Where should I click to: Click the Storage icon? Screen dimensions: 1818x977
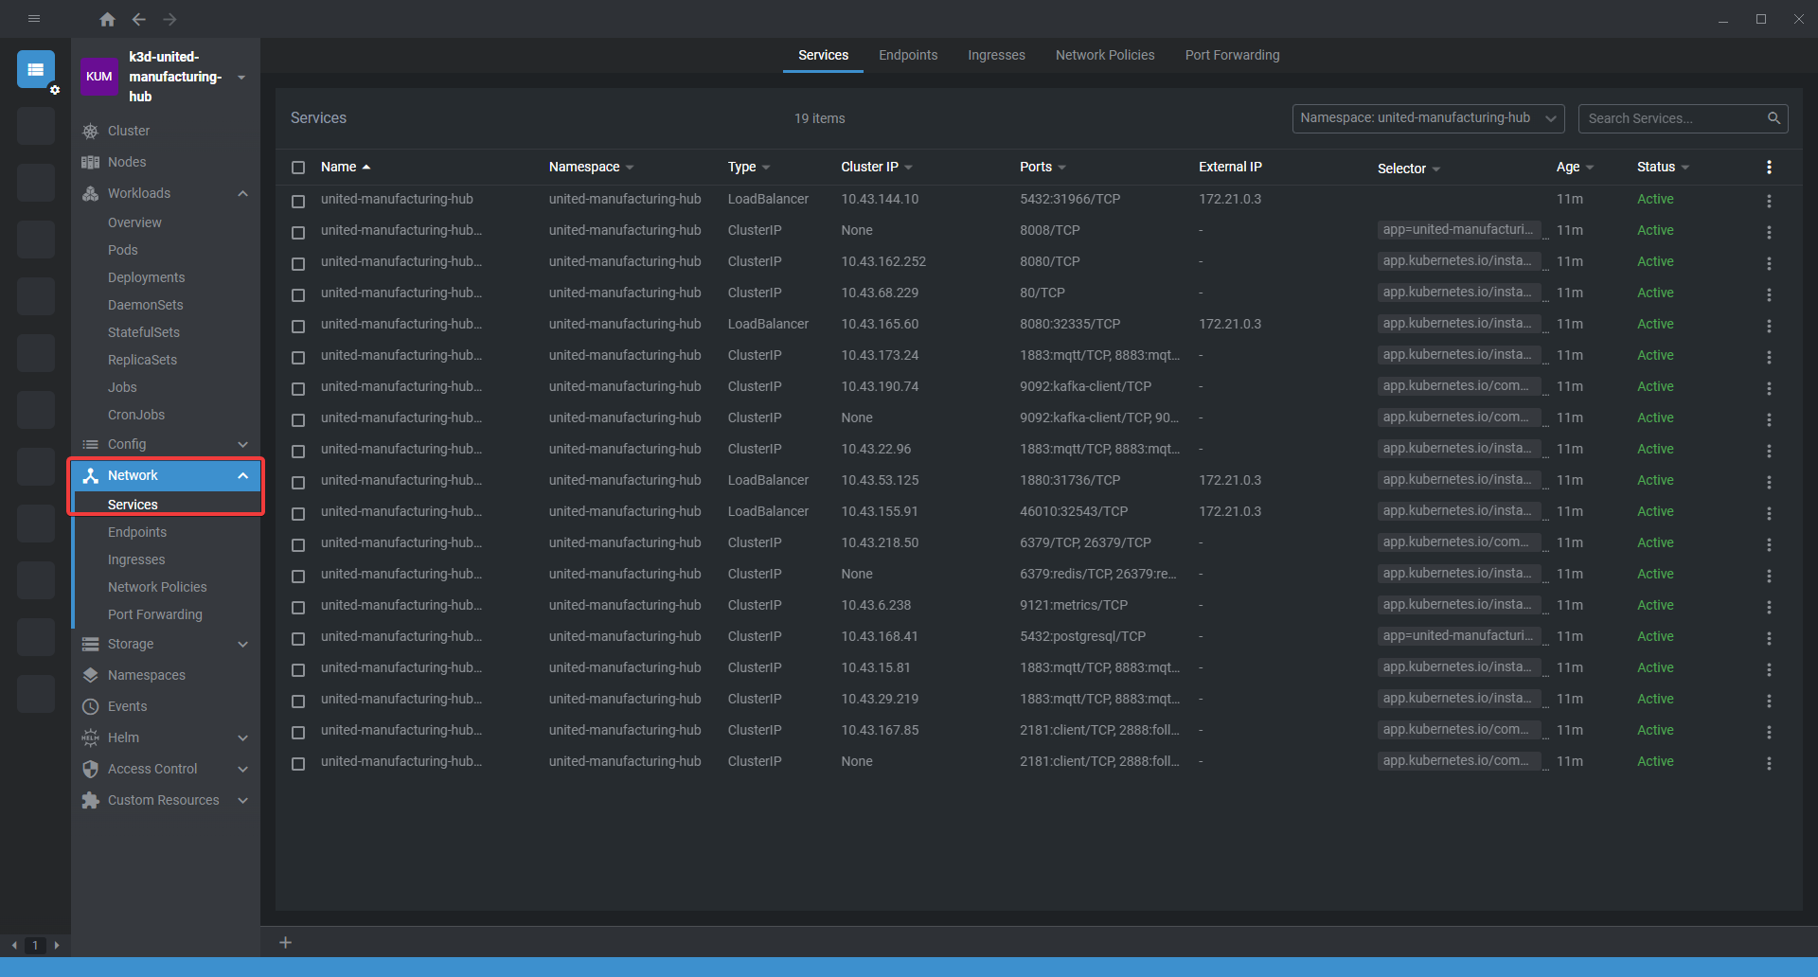point(91,644)
